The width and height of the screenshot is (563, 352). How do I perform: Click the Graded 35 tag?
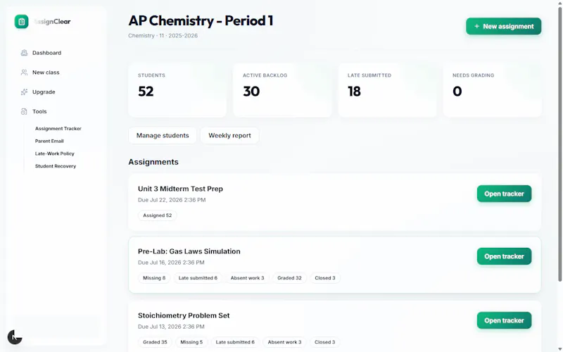[x=155, y=342]
